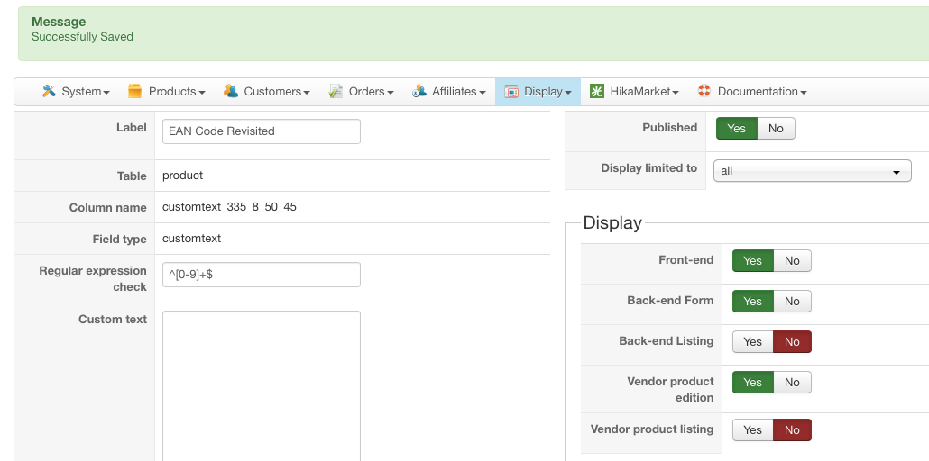929x461 pixels.
Task: Click the Affiliates icon in menu bar
Action: pos(419,91)
